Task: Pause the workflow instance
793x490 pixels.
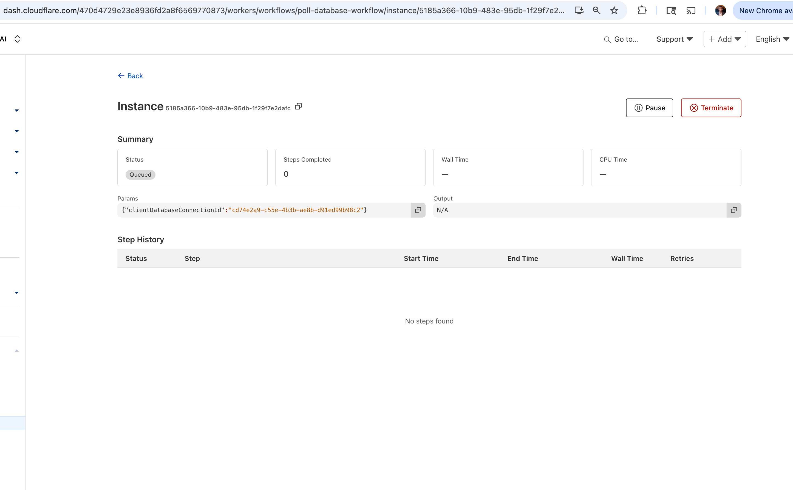Action: click(x=649, y=108)
